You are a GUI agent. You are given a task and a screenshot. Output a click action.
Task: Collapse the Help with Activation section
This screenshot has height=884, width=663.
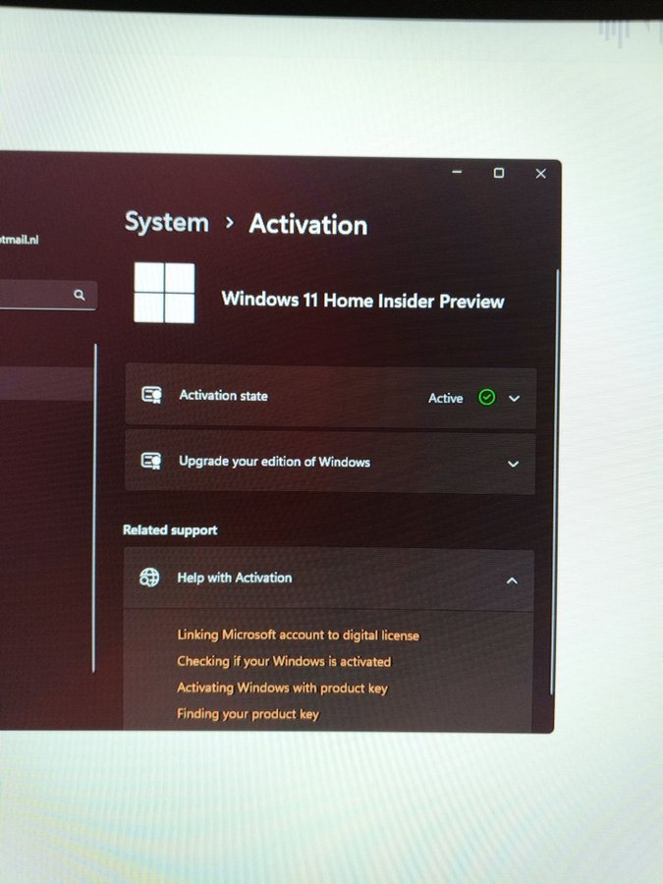pyautogui.click(x=512, y=580)
